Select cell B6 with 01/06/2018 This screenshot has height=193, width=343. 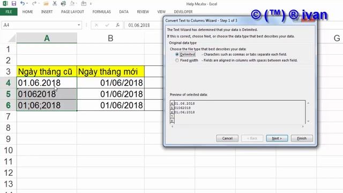[x=110, y=105]
